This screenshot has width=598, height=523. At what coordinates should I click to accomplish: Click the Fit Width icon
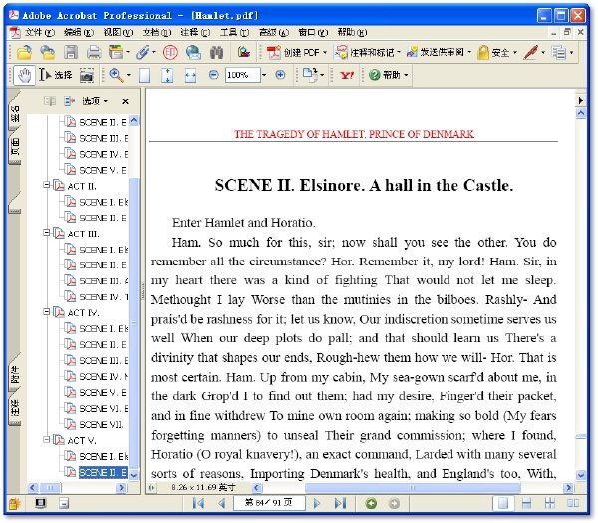pyautogui.click(x=190, y=75)
